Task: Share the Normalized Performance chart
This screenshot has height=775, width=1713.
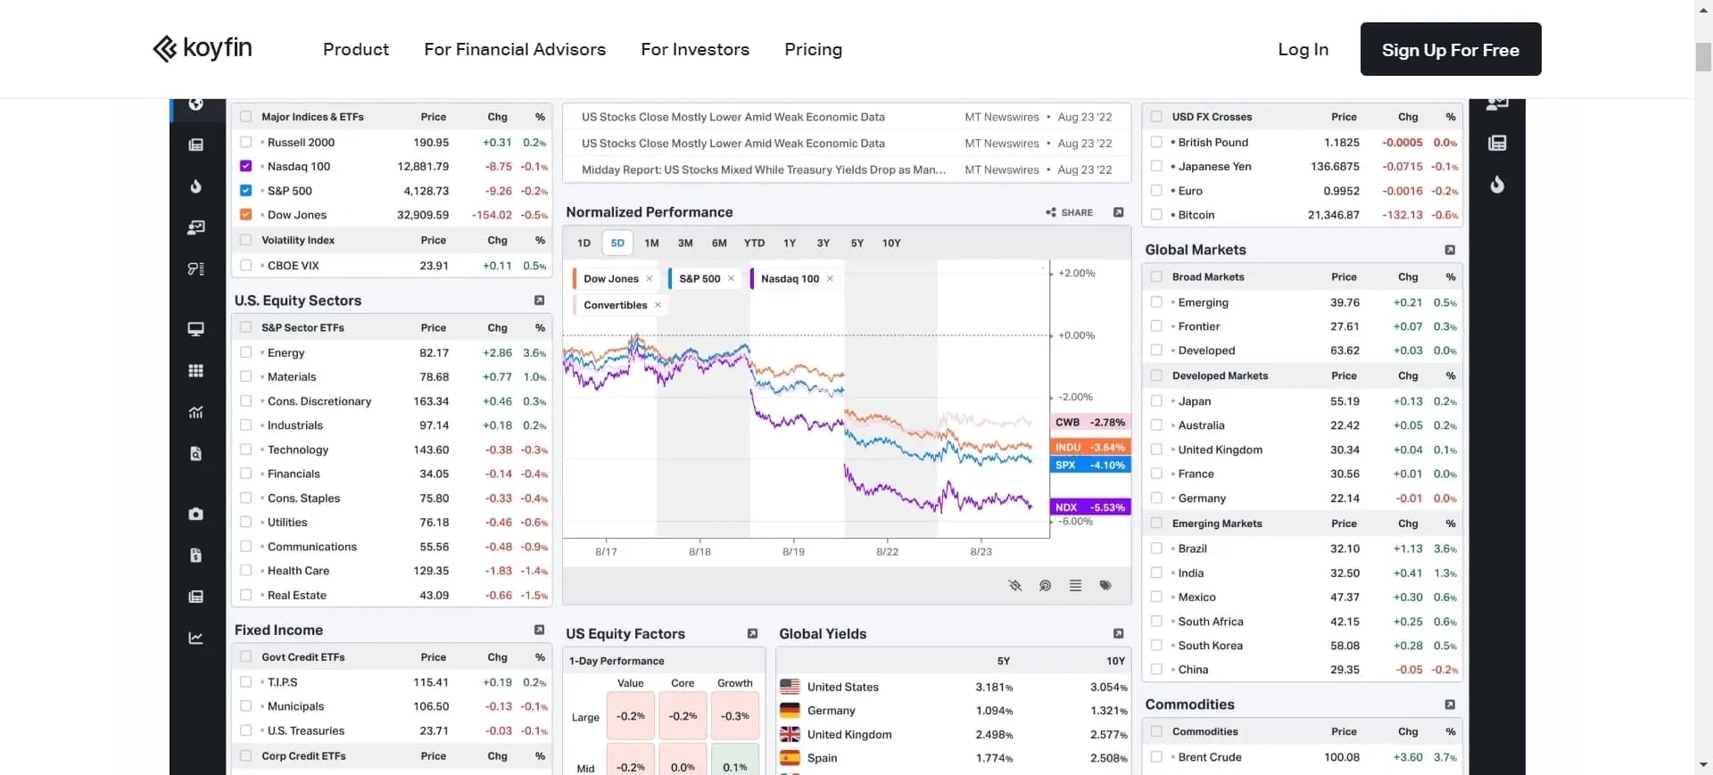Action: point(1069,213)
